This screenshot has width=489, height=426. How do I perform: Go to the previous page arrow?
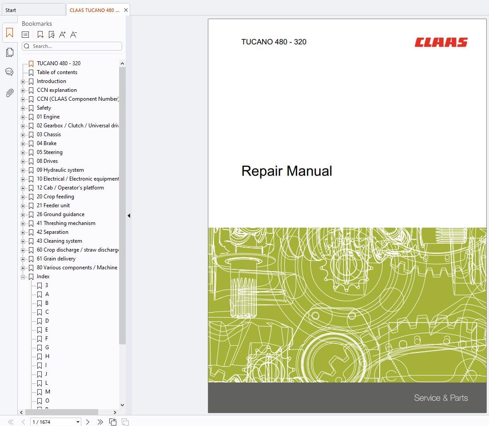(23, 422)
